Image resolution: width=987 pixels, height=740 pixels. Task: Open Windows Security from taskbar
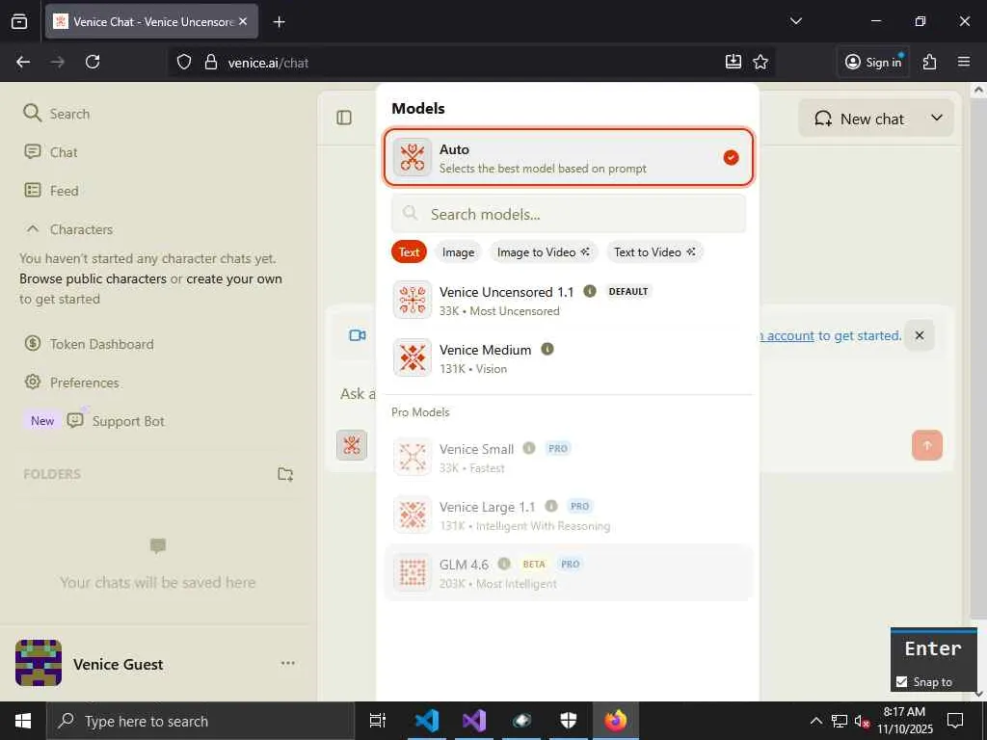pyautogui.click(x=569, y=721)
